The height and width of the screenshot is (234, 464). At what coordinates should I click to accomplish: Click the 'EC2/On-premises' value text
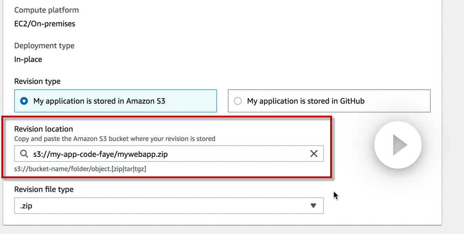click(x=45, y=24)
